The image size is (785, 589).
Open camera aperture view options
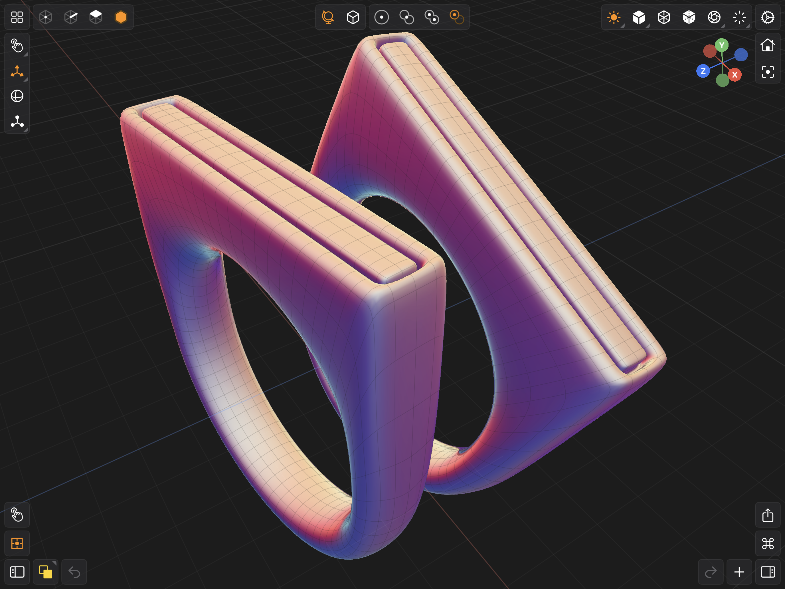(x=714, y=17)
